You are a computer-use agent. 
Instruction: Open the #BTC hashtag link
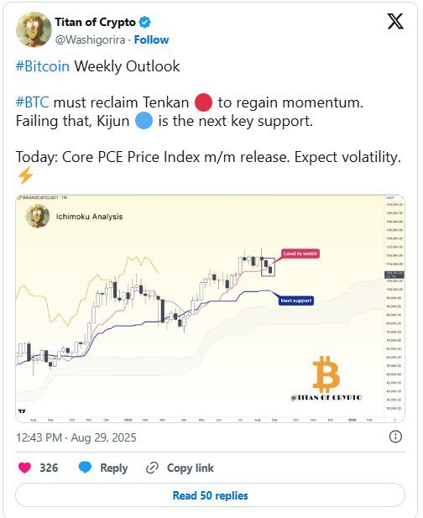pos(33,102)
